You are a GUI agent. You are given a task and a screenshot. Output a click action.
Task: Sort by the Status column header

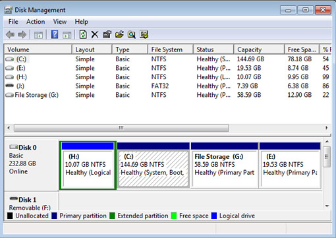pos(213,49)
